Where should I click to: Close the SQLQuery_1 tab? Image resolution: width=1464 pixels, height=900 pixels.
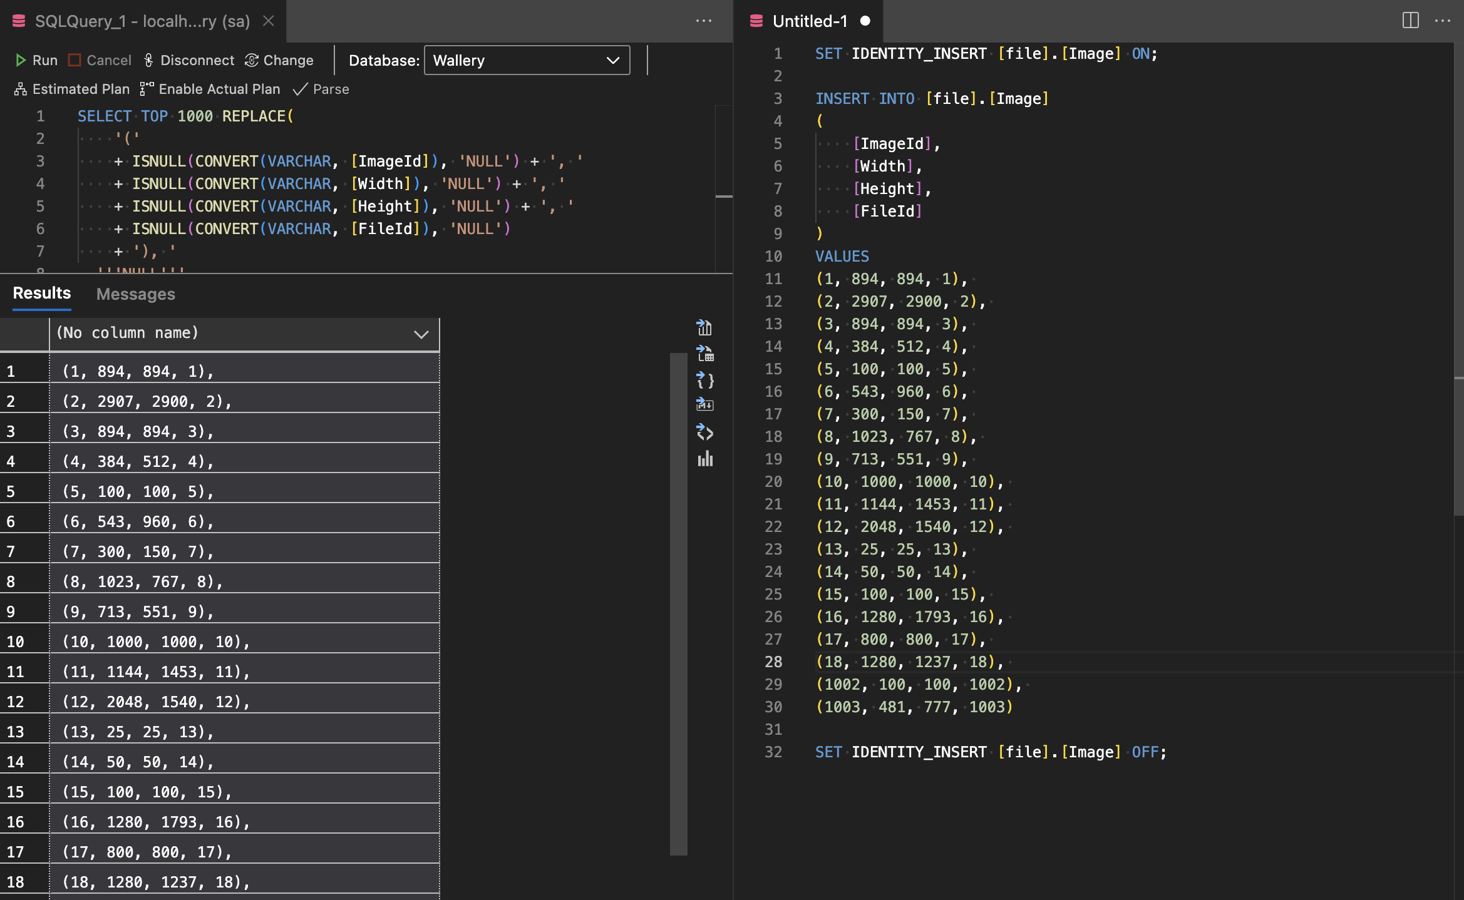(269, 21)
